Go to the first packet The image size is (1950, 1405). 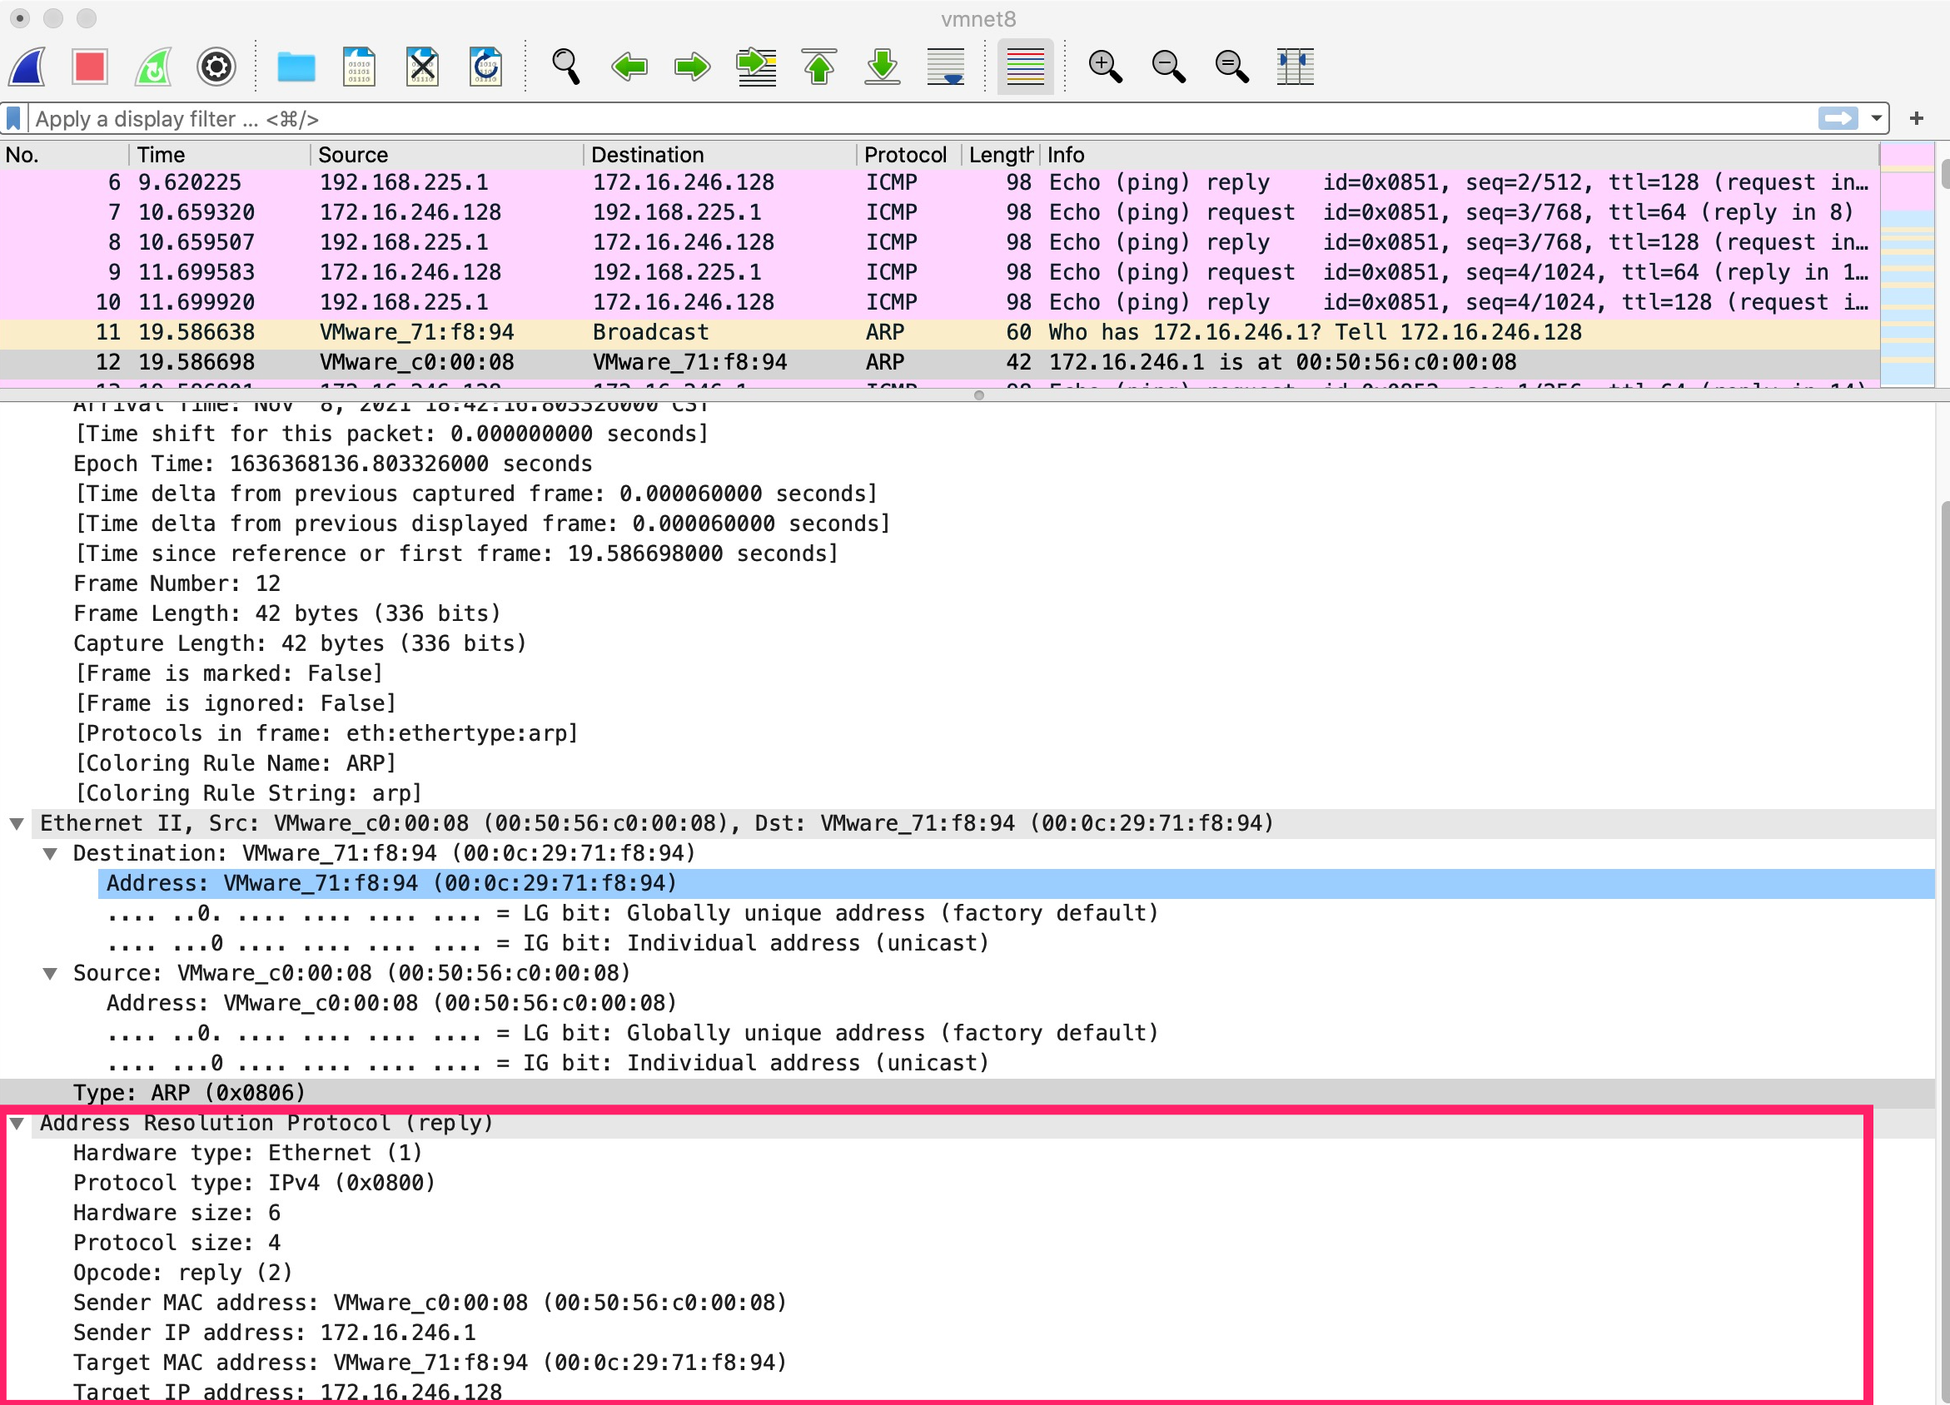pos(819,66)
